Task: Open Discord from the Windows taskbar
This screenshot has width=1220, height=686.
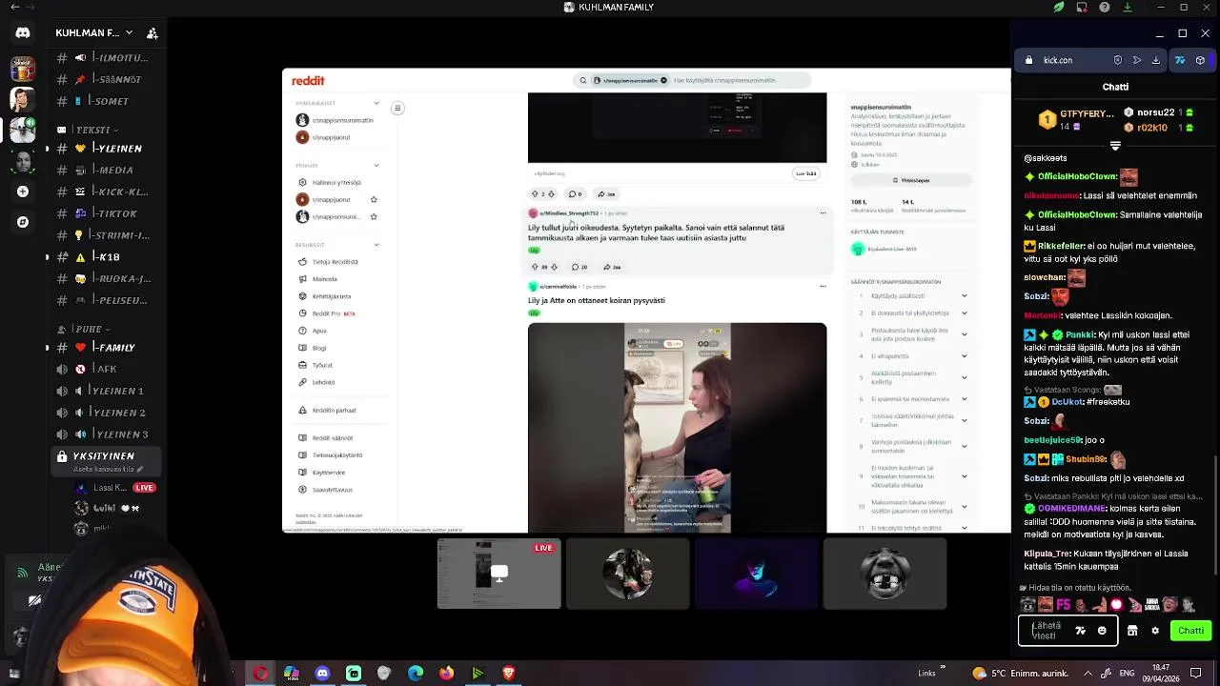Action: (322, 674)
